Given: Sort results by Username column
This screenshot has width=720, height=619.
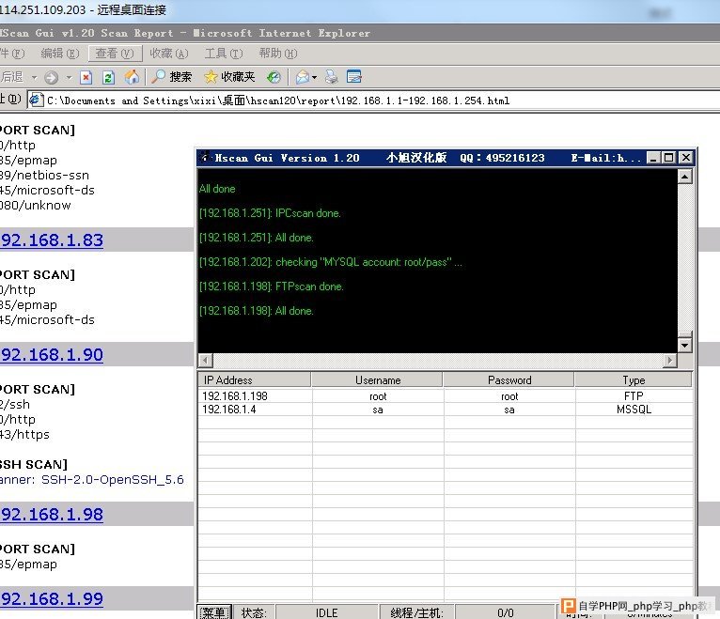Looking at the screenshot, I should (x=377, y=379).
